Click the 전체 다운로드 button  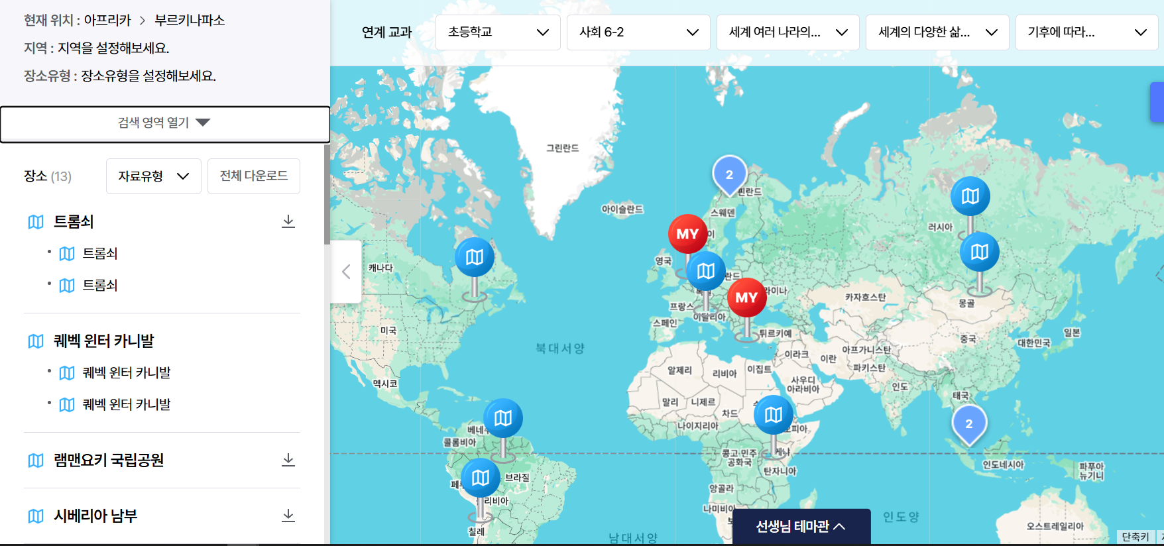click(253, 176)
